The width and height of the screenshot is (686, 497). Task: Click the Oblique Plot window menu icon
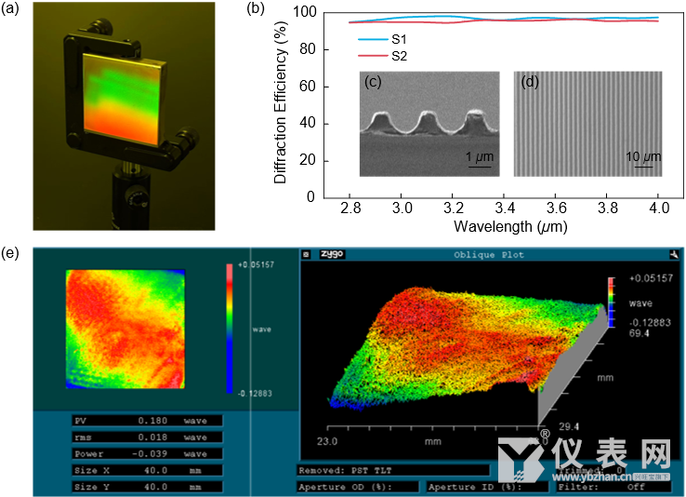[306, 253]
